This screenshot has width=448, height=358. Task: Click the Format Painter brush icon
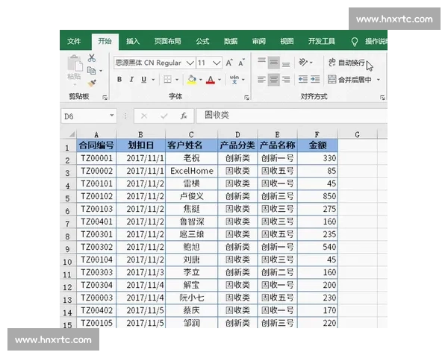pos(92,83)
